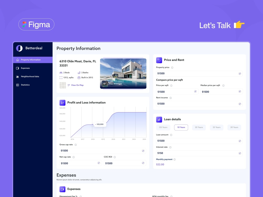Click the Compare price per sqft heading
Screen dimensions: 263x197
coord(169,80)
